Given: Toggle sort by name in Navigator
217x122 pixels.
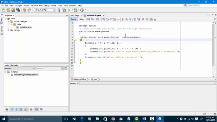Looking at the screenshot, I should coord(36,109).
